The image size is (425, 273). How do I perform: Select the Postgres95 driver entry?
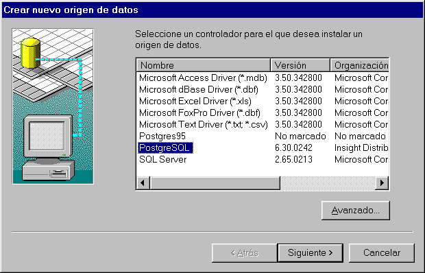162,136
